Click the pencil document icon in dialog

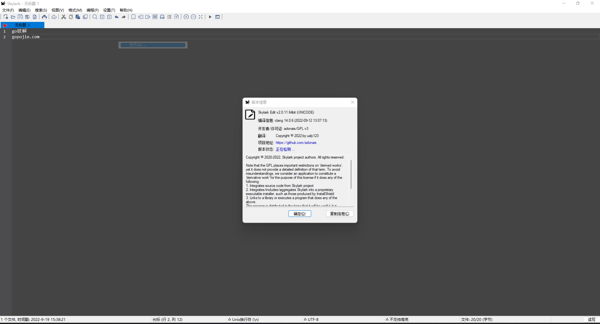[250, 114]
